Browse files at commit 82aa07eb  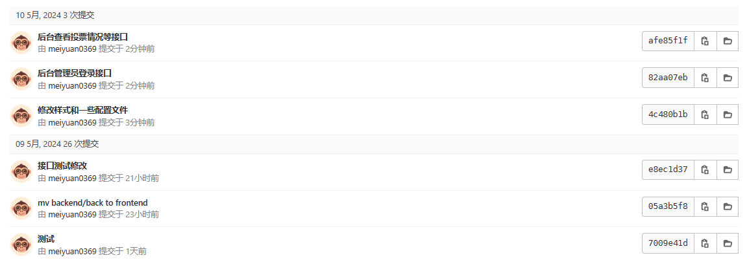coord(728,78)
